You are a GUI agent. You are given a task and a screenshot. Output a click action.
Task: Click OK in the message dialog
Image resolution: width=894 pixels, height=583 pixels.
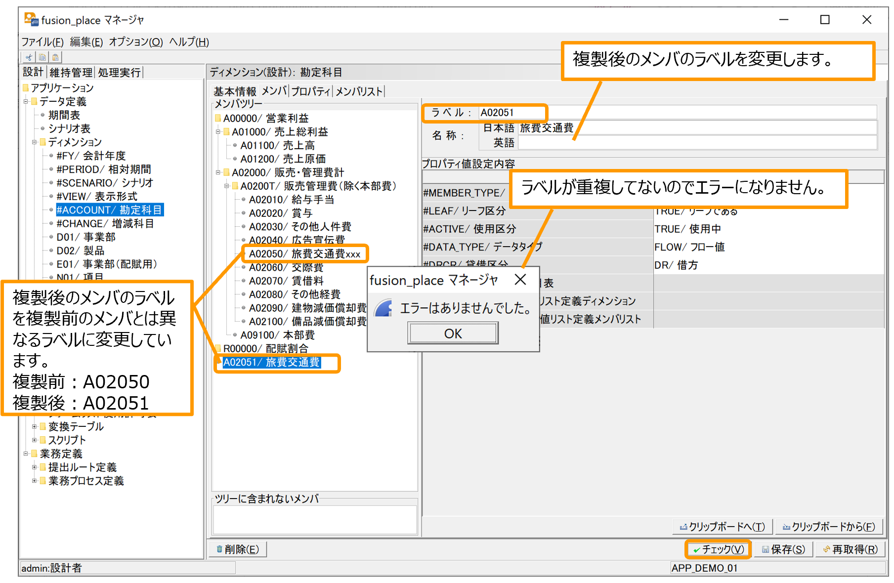point(453,333)
